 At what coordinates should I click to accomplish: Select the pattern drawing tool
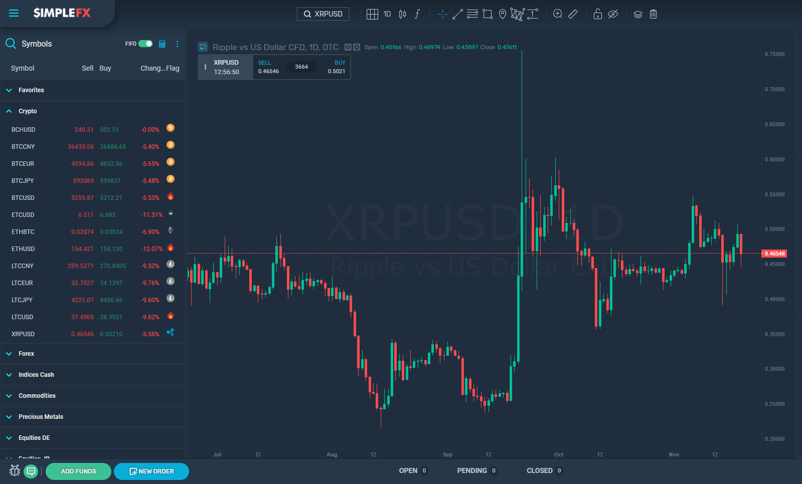517,14
